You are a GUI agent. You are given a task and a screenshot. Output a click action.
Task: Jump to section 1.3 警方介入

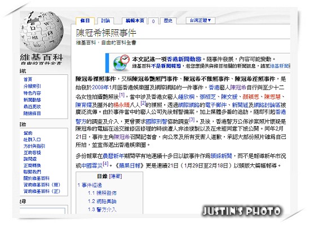[x=102, y=209]
